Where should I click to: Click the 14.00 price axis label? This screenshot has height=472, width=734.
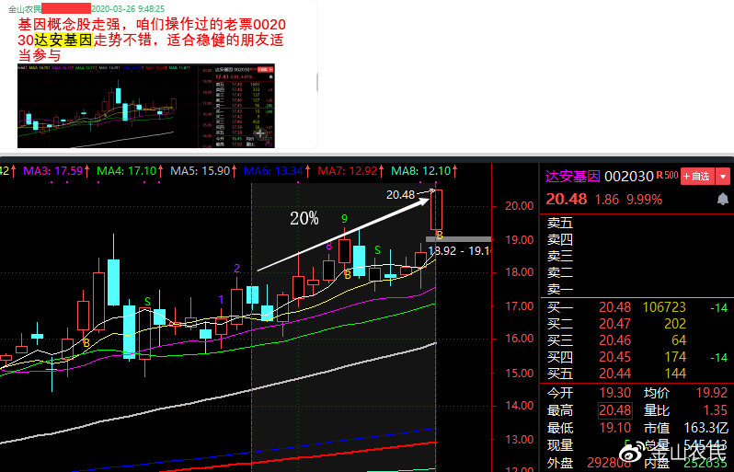pyautogui.click(x=519, y=406)
